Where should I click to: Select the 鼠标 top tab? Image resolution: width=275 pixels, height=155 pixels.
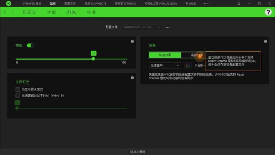pyautogui.click(x=53, y=3)
